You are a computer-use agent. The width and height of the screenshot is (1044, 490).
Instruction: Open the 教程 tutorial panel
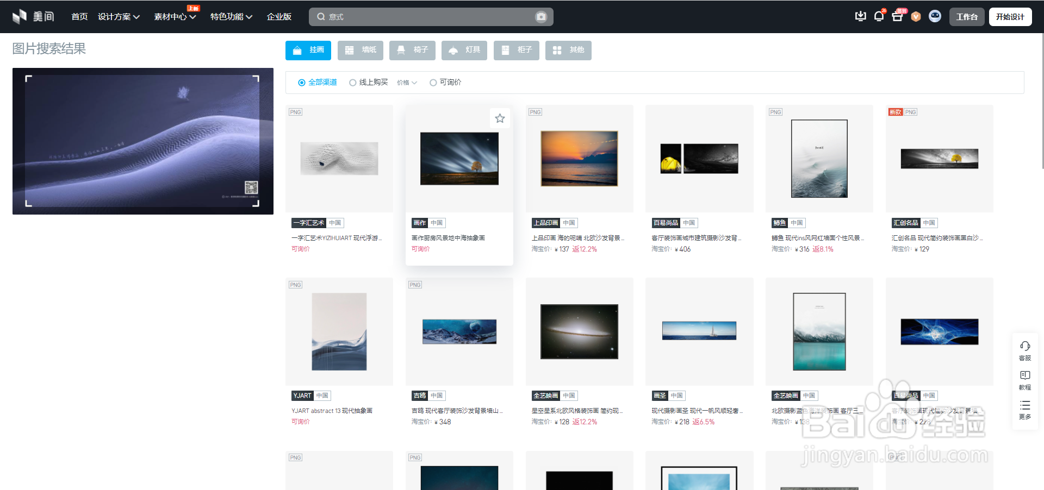pos(1025,380)
